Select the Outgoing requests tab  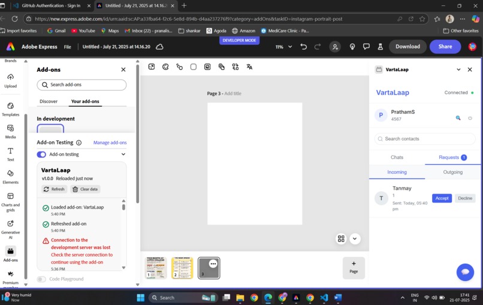453,172
